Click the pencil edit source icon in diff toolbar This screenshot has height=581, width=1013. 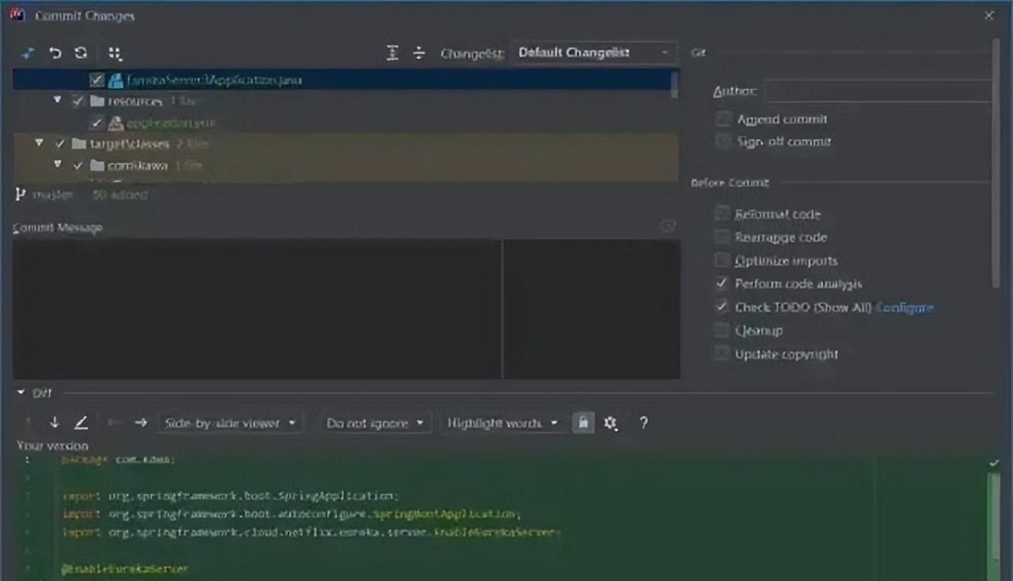[x=81, y=423]
